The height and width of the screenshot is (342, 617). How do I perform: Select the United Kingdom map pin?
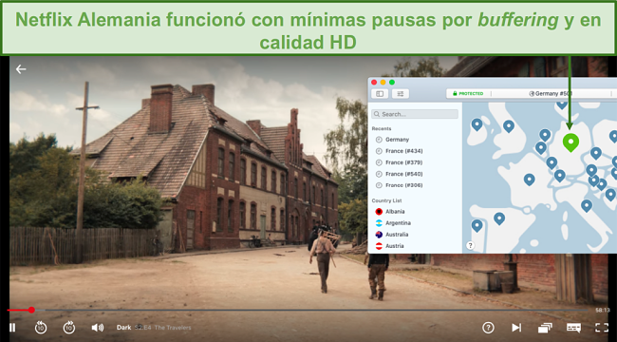coord(509,126)
